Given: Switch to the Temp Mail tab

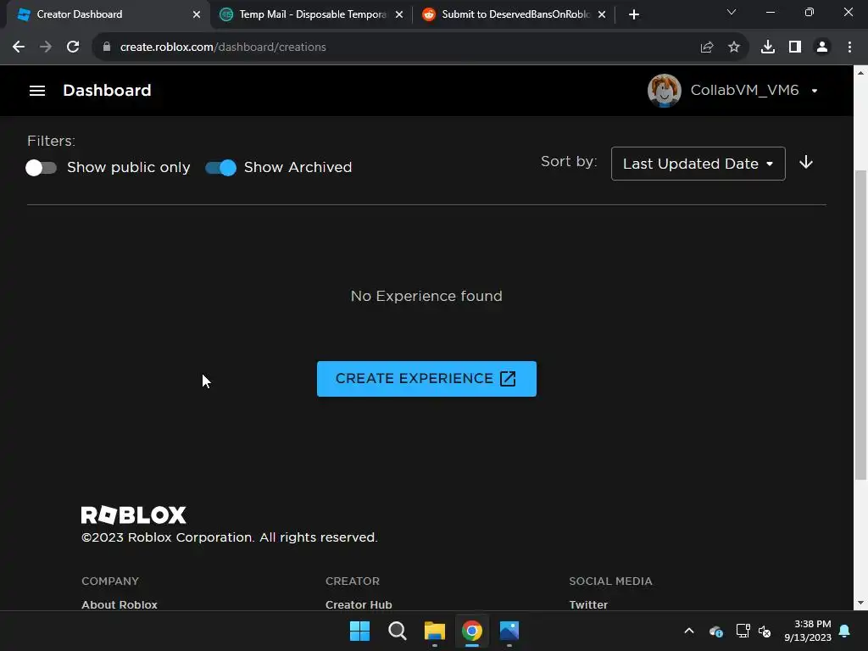Looking at the screenshot, I should 312,14.
